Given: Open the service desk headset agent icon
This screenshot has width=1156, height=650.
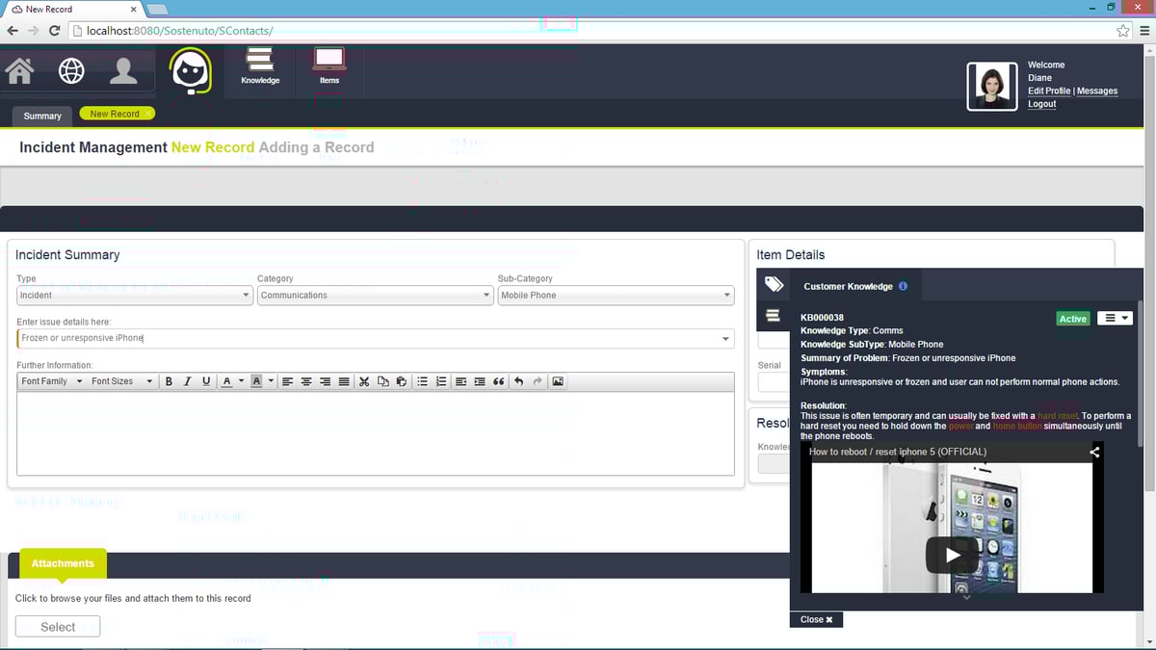Looking at the screenshot, I should pos(191,71).
